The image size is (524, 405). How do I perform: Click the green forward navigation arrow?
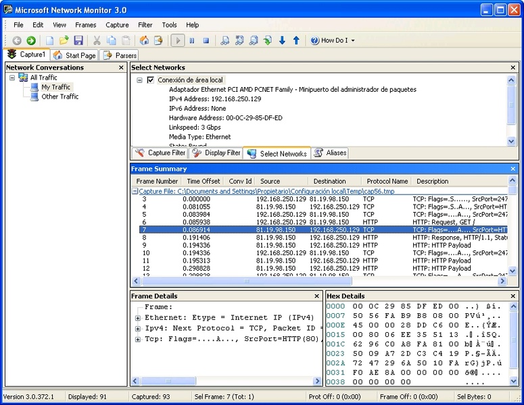pyautogui.click(x=30, y=40)
